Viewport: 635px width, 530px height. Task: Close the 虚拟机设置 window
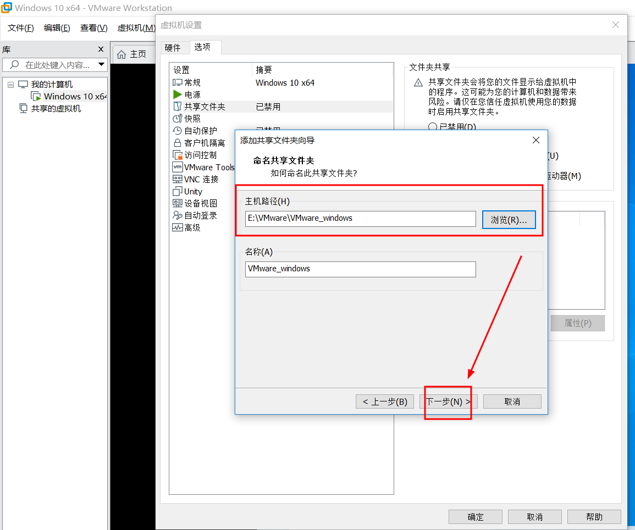pos(616,25)
